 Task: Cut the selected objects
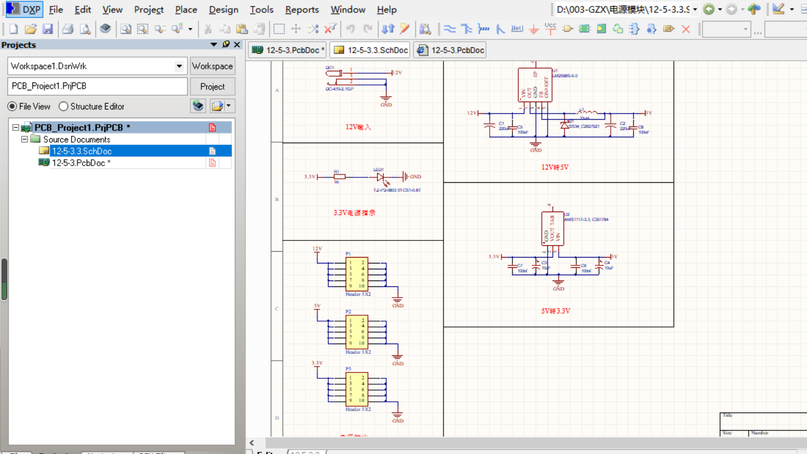point(208,29)
